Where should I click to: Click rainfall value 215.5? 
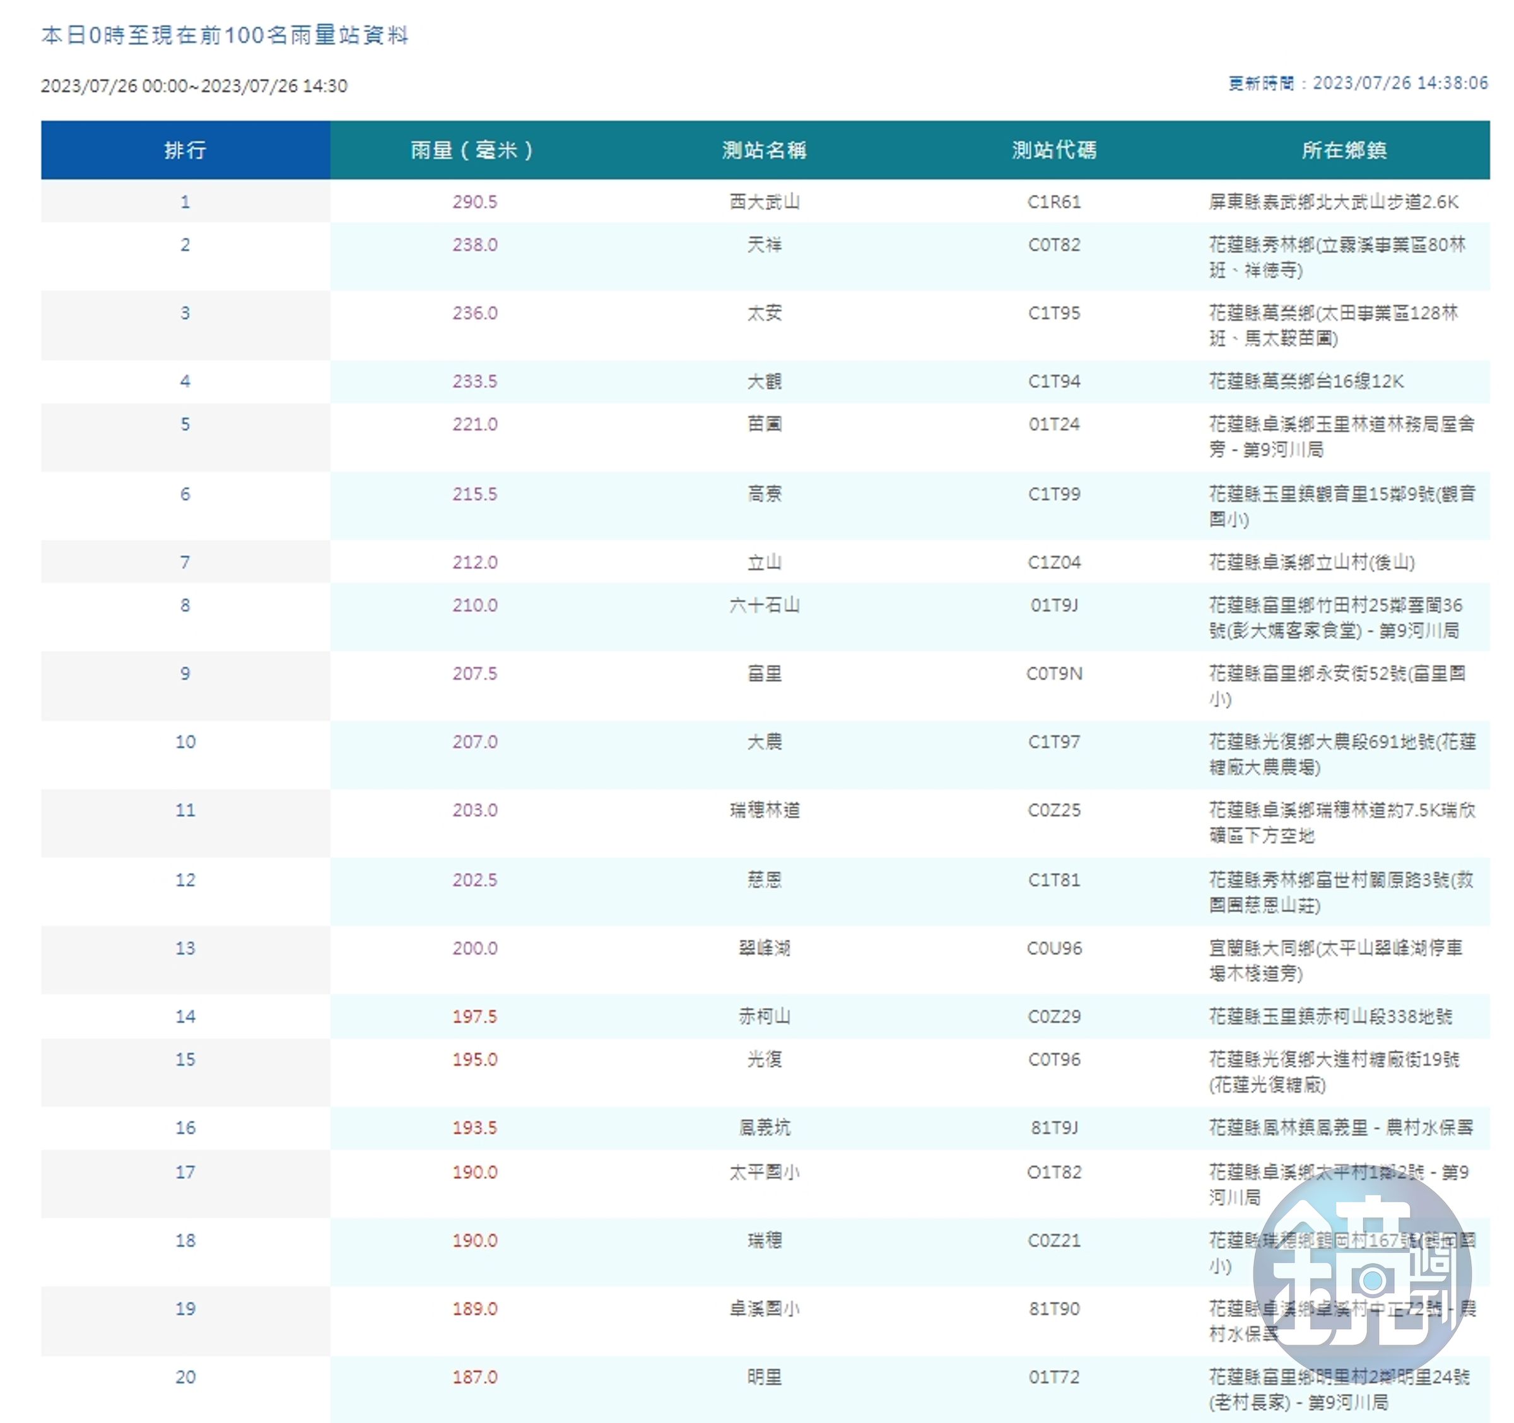click(474, 494)
